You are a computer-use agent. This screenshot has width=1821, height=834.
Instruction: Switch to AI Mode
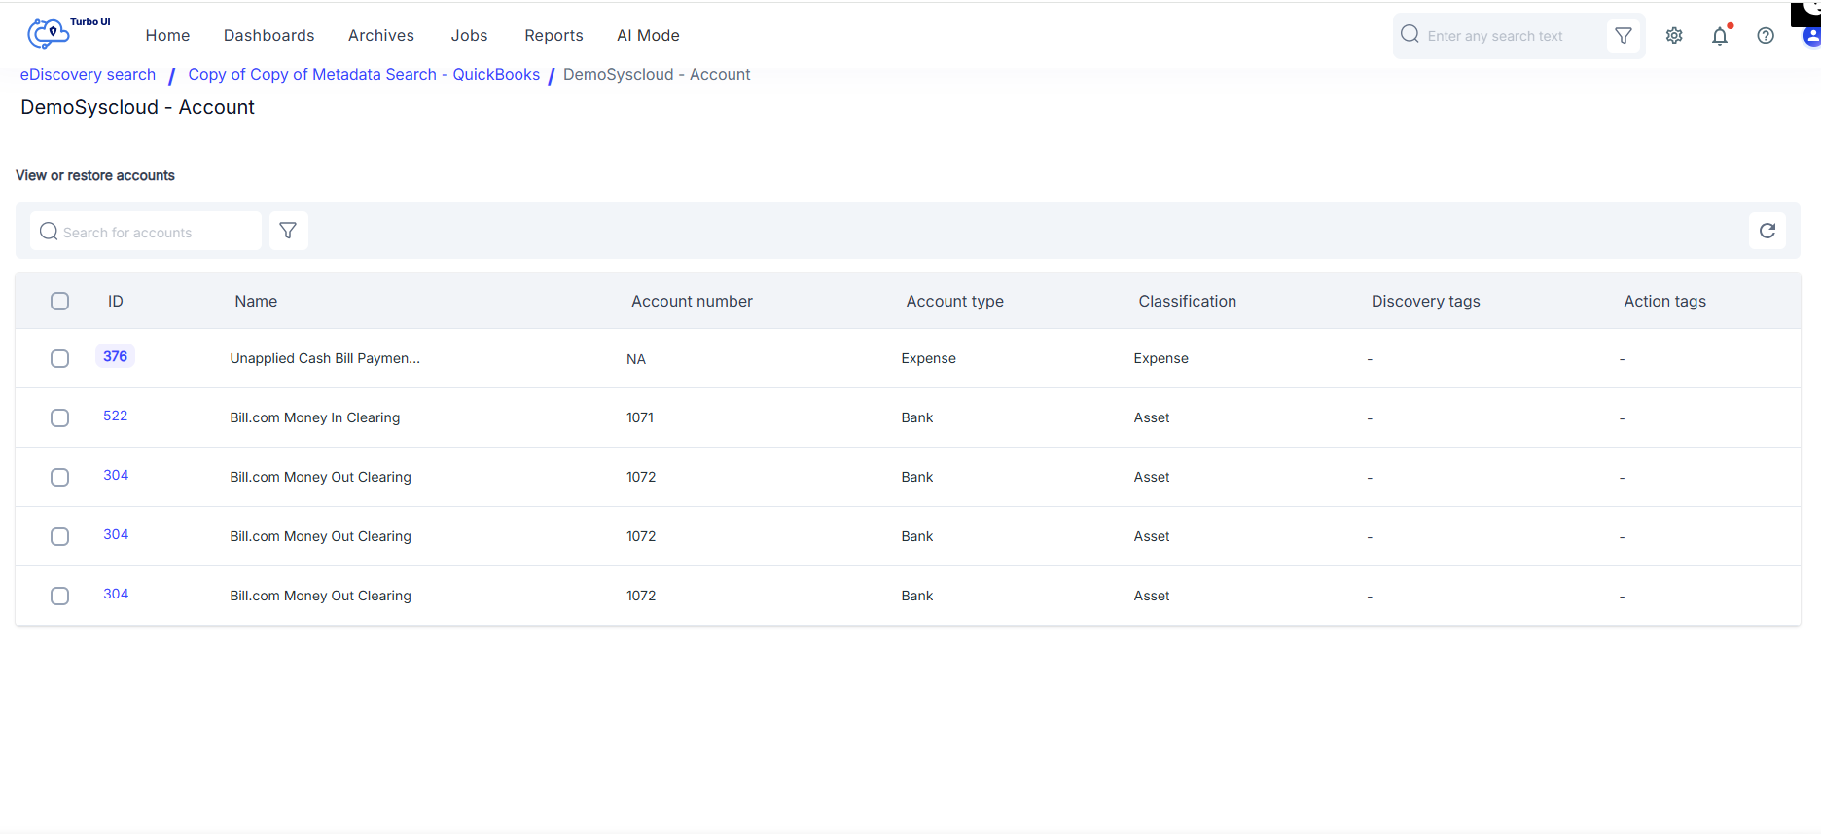click(x=648, y=36)
